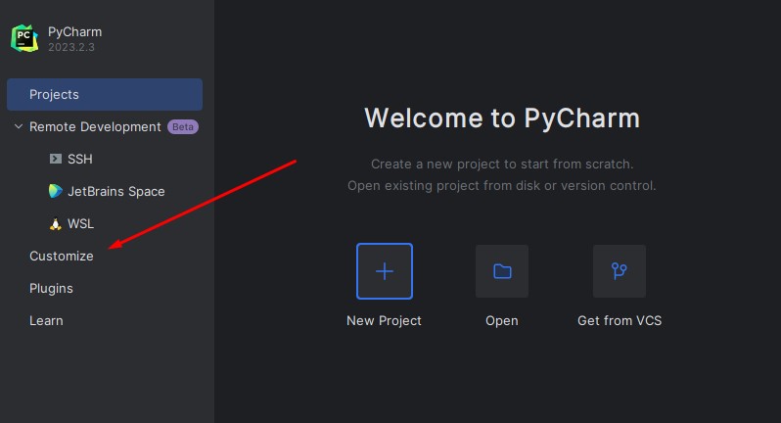Click the PyCharm logo icon

24,38
